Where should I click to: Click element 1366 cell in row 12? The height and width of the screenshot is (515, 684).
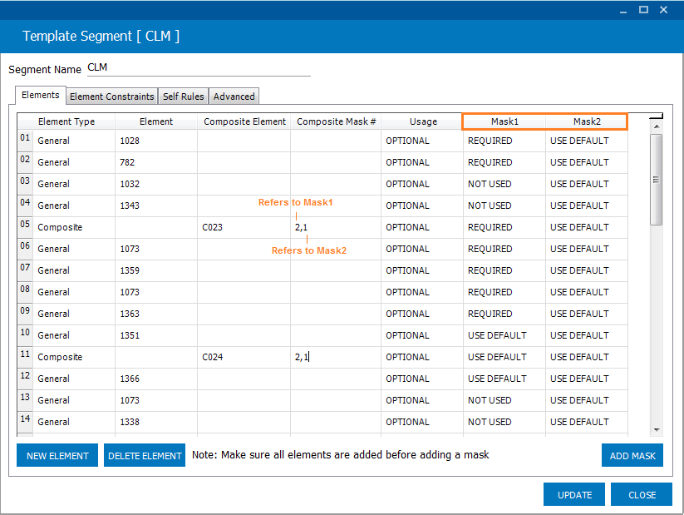[156, 379]
